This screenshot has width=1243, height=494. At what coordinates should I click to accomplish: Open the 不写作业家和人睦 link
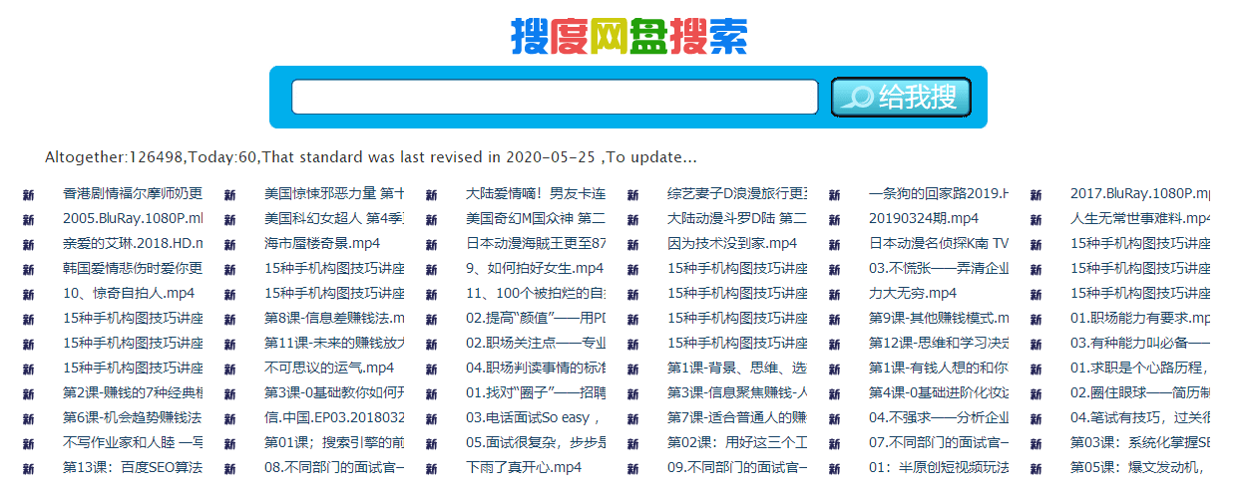[x=133, y=442]
